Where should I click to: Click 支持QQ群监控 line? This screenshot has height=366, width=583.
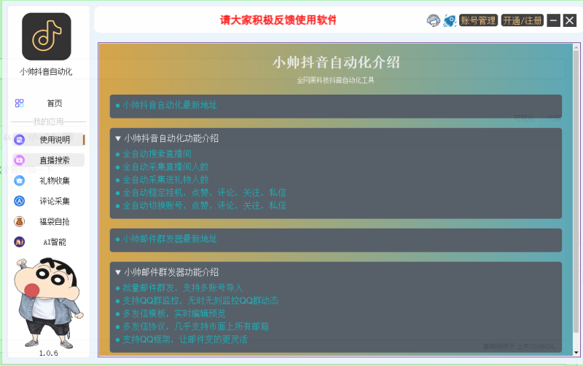pos(200,301)
